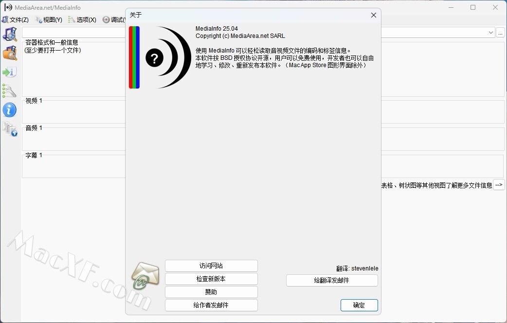
Task: Close the 关于 dialog with X
Action: click(374, 15)
